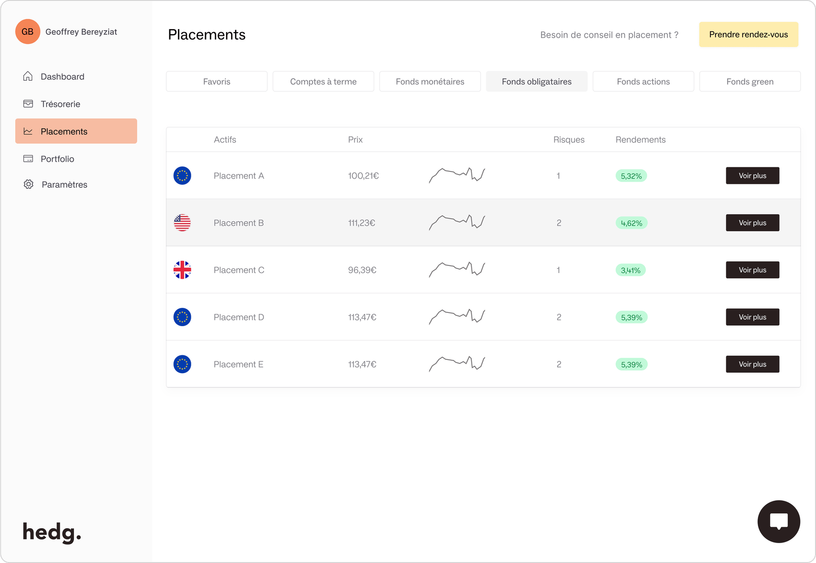This screenshot has height=563, width=816.
Task: Click the UK flag for Placement C
Action: pos(182,270)
